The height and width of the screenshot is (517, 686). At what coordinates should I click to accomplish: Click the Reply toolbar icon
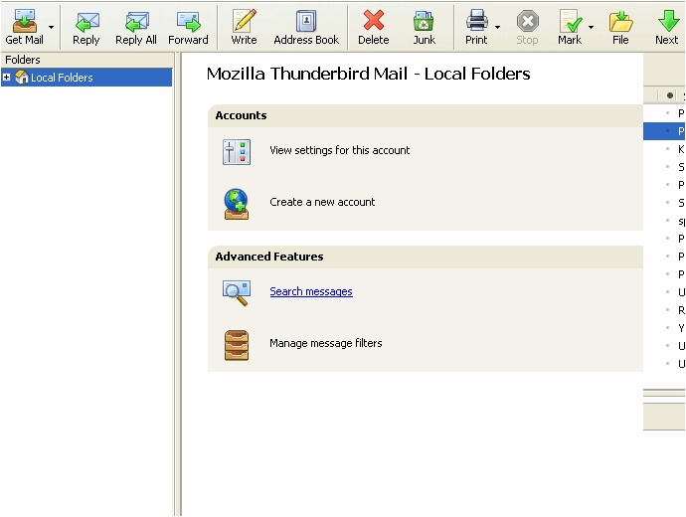[86, 22]
